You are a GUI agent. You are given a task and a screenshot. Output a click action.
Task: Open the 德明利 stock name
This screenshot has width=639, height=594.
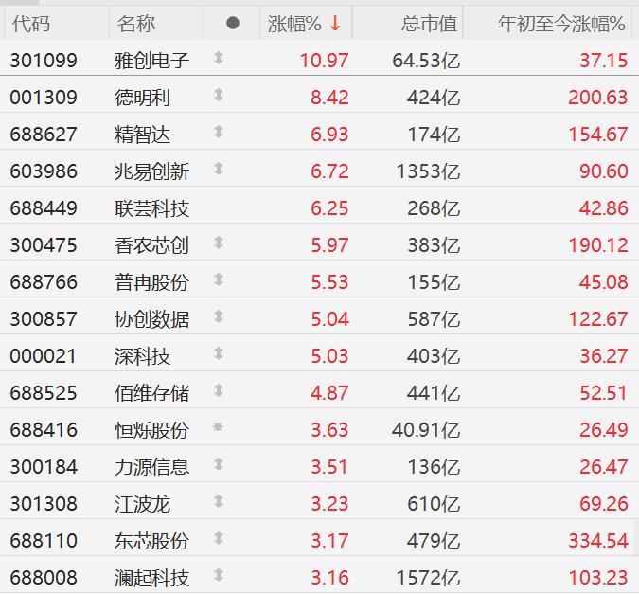pos(142,98)
